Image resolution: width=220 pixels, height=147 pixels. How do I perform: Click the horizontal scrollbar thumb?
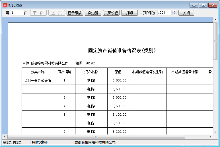click(96, 137)
